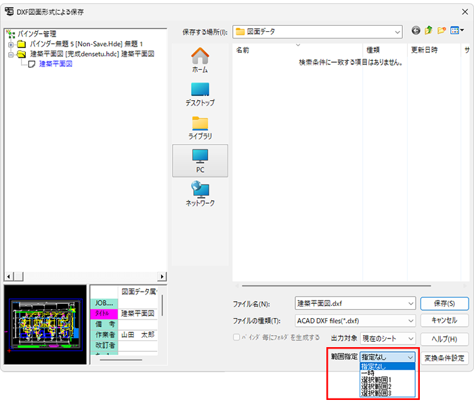Open the デスクトップ location
The width and height of the screenshot is (474, 404).
click(x=200, y=94)
